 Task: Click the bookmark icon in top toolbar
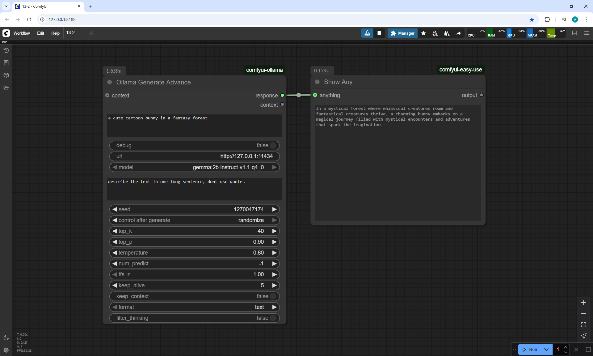coord(379,33)
